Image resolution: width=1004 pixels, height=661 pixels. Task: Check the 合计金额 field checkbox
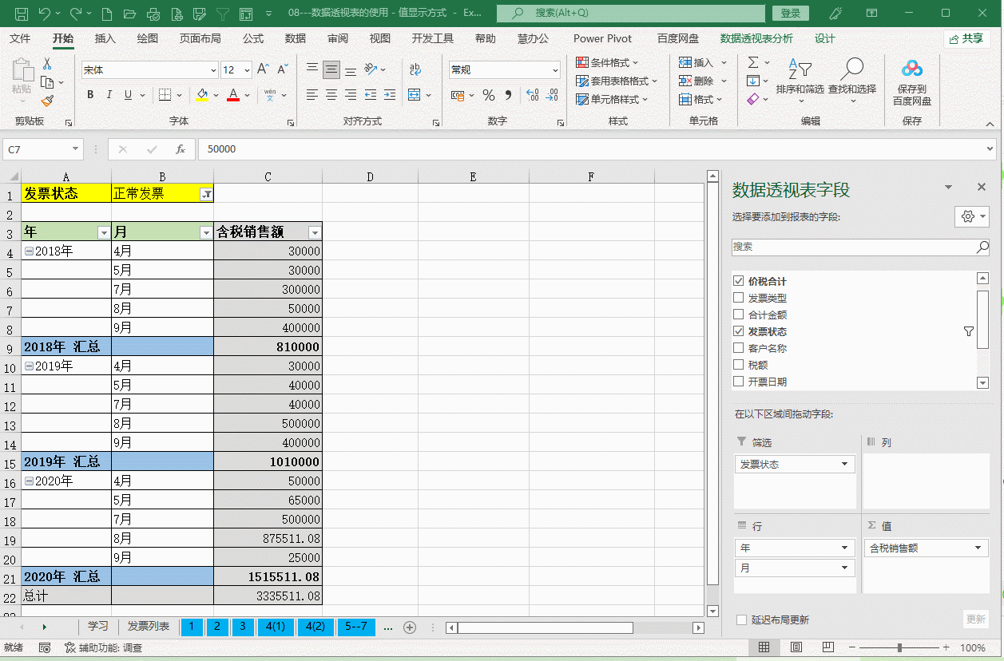738,315
